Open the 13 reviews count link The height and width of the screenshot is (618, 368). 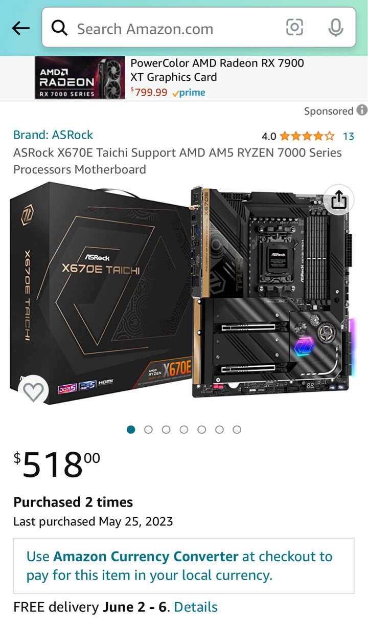pos(349,136)
